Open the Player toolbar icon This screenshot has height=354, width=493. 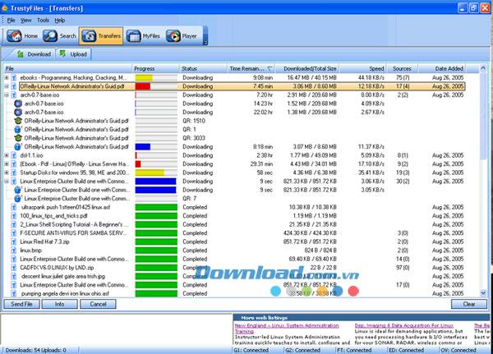point(173,36)
